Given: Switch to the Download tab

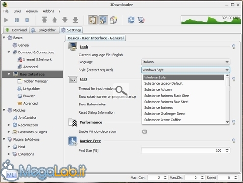Looking at the screenshot, I should [16, 30].
